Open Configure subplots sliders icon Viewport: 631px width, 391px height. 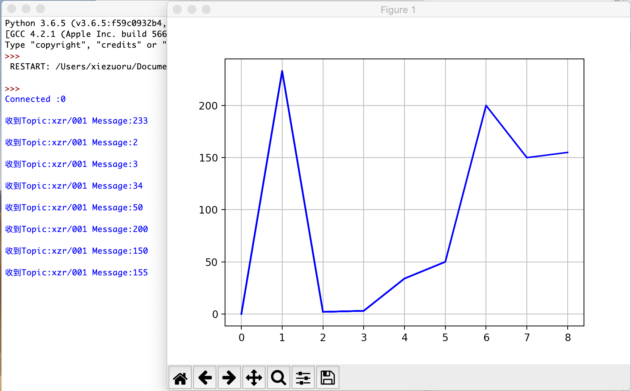coord(303,378)
